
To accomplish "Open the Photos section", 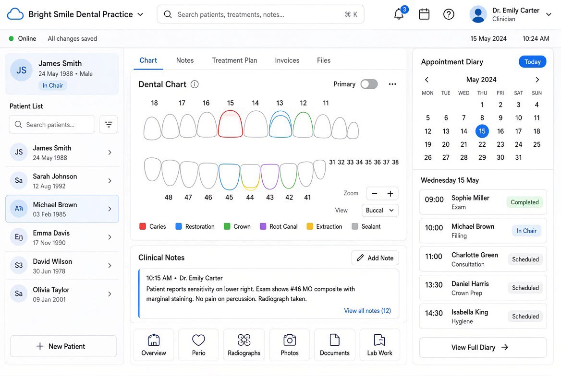I will tap(290, 345).
